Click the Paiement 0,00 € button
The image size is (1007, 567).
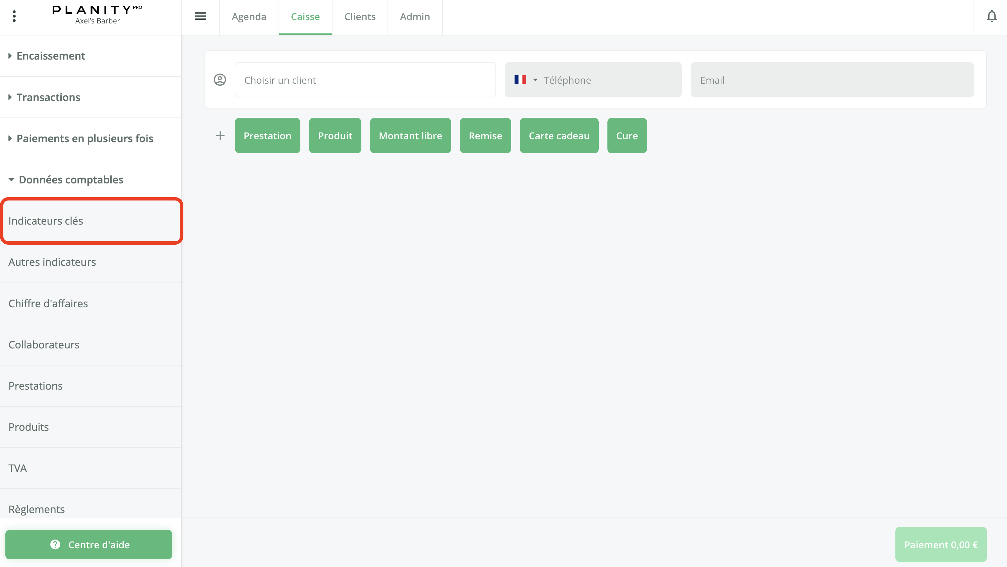[941, 544]
